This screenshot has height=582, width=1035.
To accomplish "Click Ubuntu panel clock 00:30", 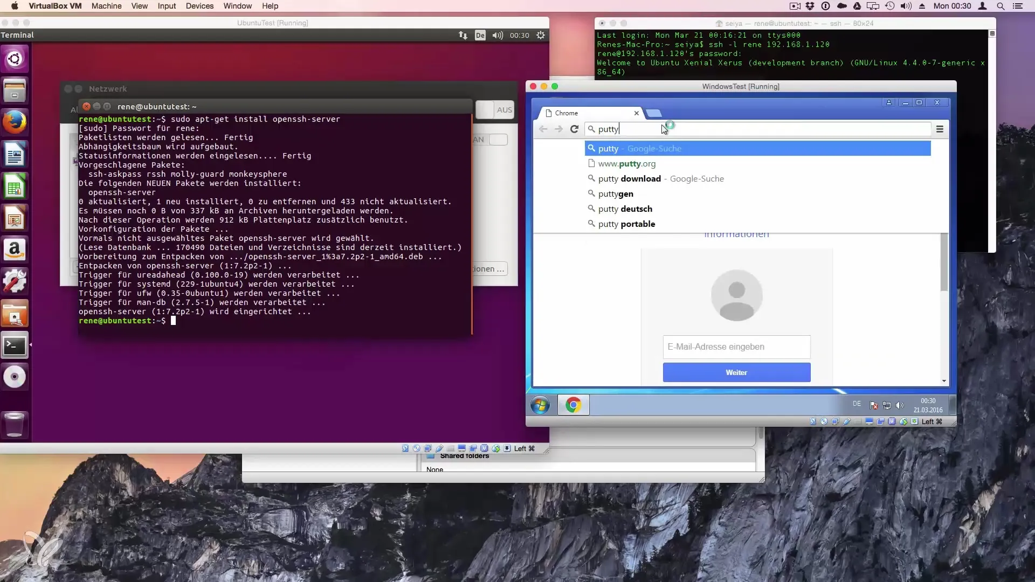I will [519, 35].
